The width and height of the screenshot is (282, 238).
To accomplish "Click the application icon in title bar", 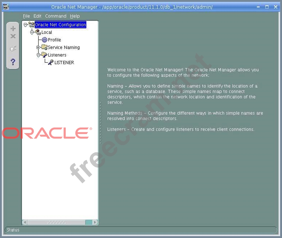I will click(6, 7).
